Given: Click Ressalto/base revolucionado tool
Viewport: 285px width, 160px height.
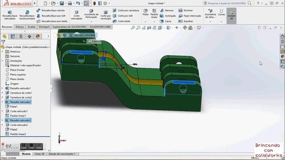Looking at the screenshot, I should point(27,15).
